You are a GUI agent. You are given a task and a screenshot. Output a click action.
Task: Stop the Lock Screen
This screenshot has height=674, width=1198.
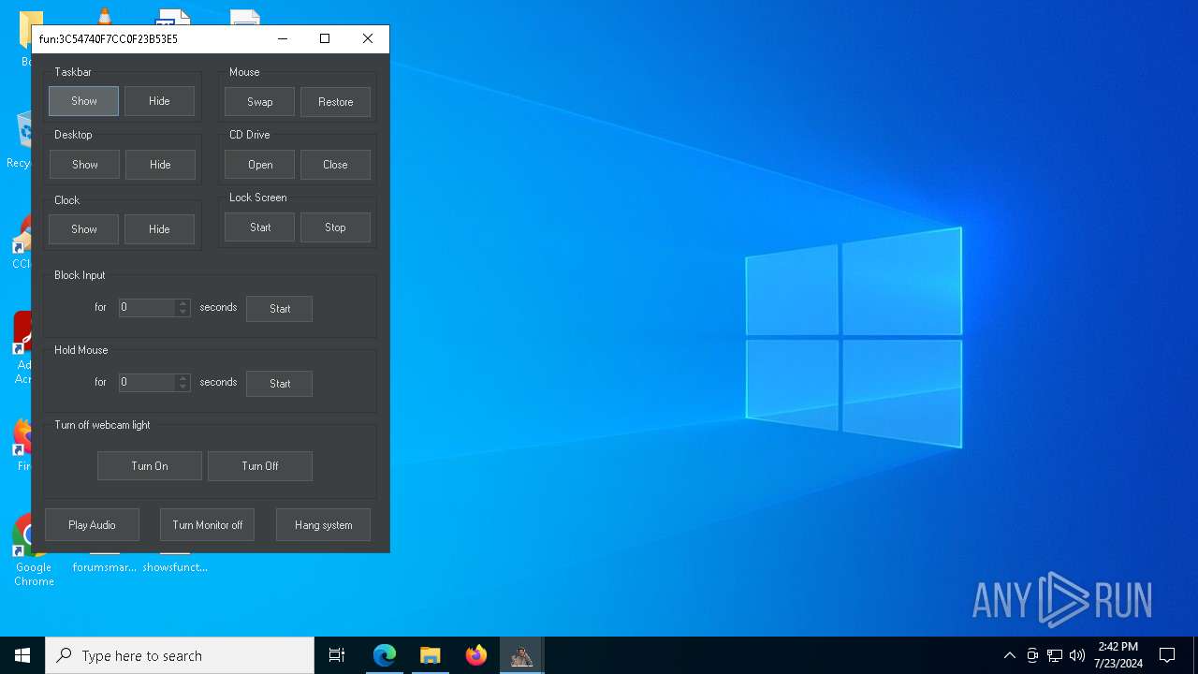pos(335,227)
